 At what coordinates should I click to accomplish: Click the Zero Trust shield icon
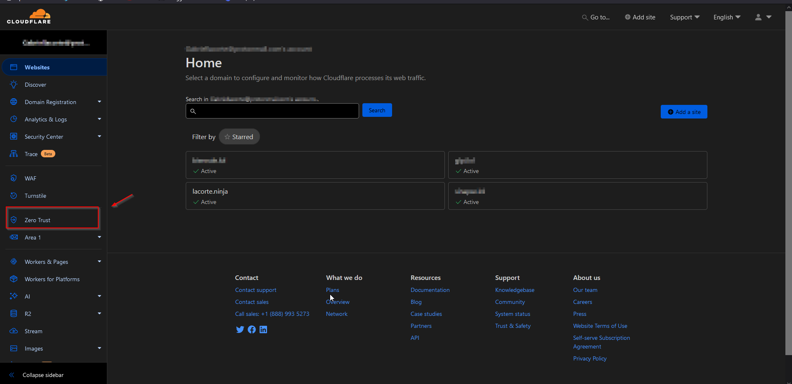click(14, 220)
